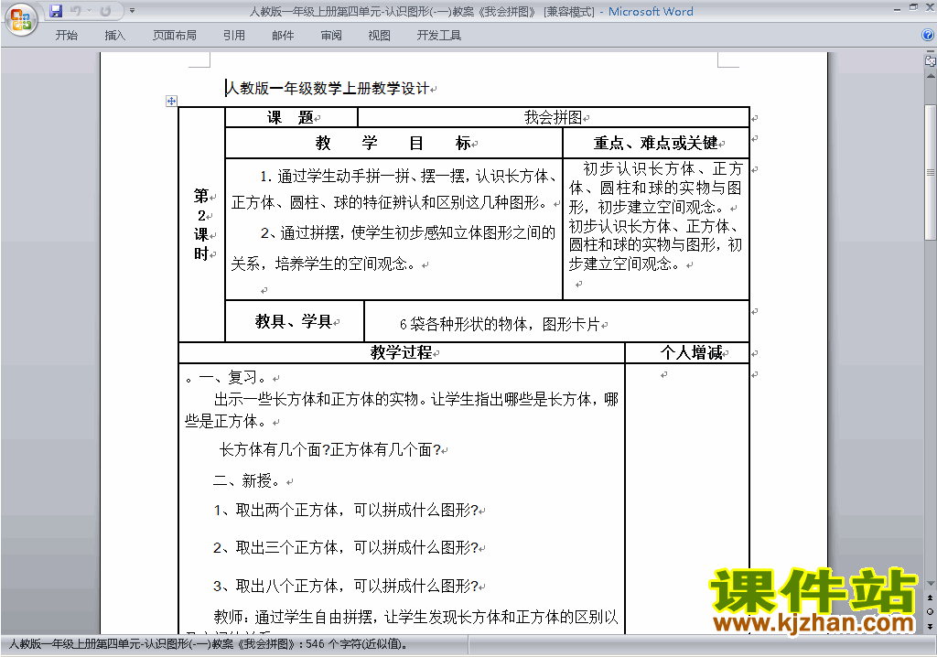Select the 引用 ribbon tab
The height and width of the screenshot is (657, 937).
[x=233, y=36]
